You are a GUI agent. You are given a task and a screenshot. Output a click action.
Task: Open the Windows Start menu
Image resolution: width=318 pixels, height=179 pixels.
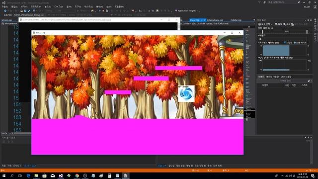tap(4, 176)
